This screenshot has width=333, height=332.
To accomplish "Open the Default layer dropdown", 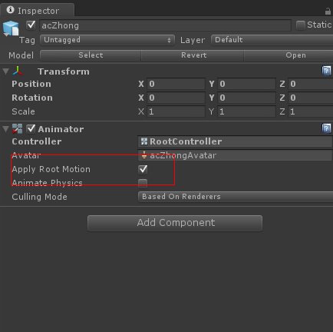I will [x=272, y=40].
